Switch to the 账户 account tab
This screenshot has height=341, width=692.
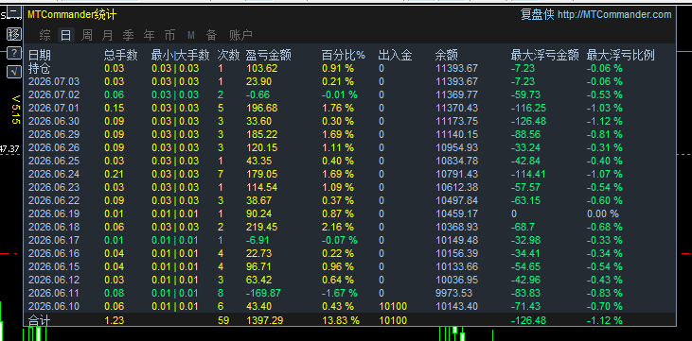click(x=241, y=35)
